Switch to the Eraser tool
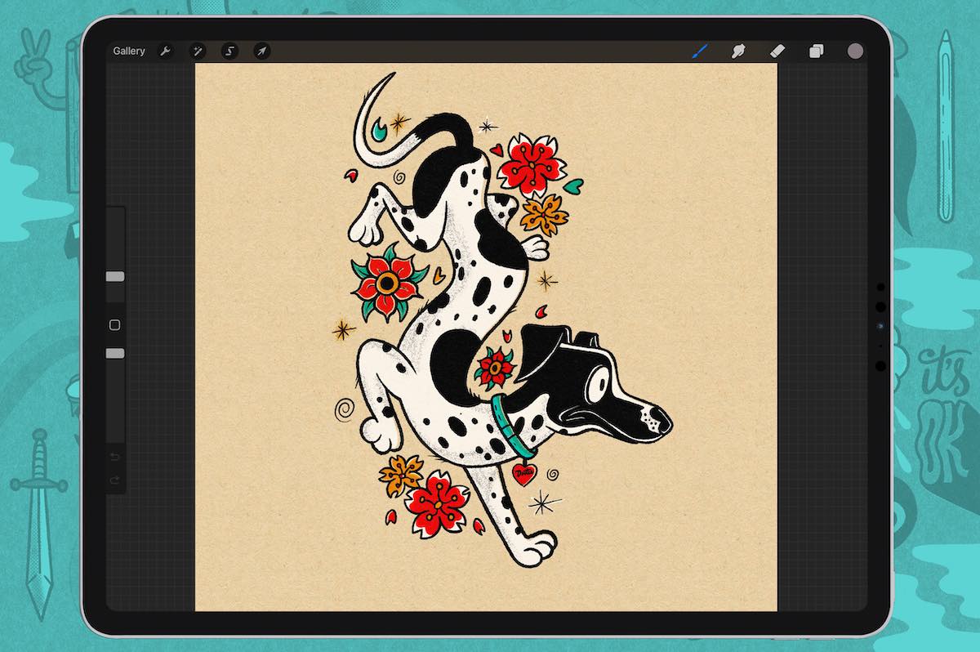The width and height of the screenshot is (980, 652). point(777,51)
